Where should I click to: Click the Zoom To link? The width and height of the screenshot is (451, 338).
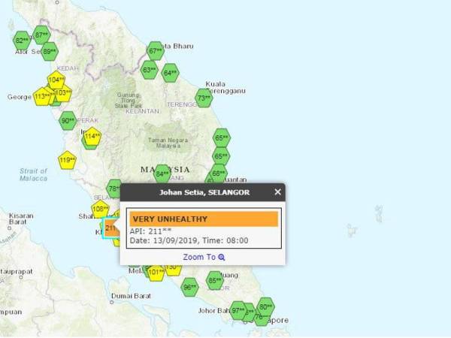(199, 257)
